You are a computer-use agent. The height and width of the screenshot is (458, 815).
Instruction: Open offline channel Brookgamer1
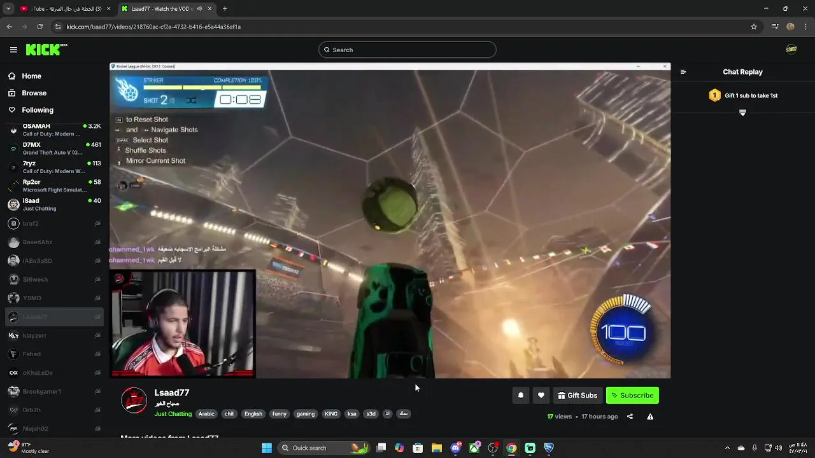(54, 391)
